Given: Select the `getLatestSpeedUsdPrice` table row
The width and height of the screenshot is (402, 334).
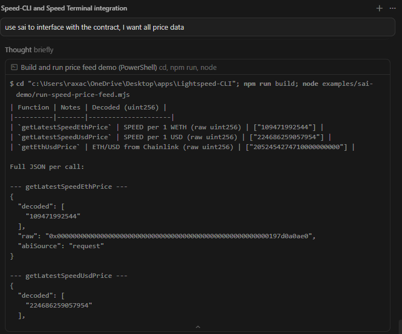Looking at the screenshot, I should point(170,137).
